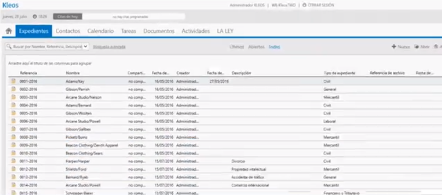This screenshot has width=442, height=195.
Task: Expand the search field dropdown arrow
Action: click(x=86, y=47)
